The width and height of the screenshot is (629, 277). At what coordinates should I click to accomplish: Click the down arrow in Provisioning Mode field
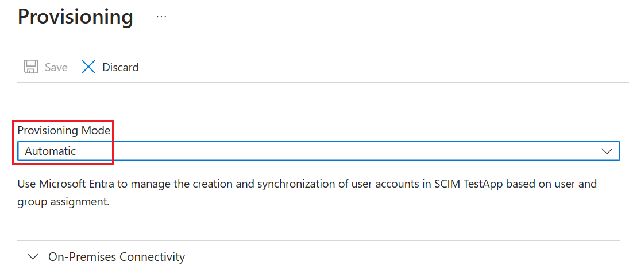(607, 151)
